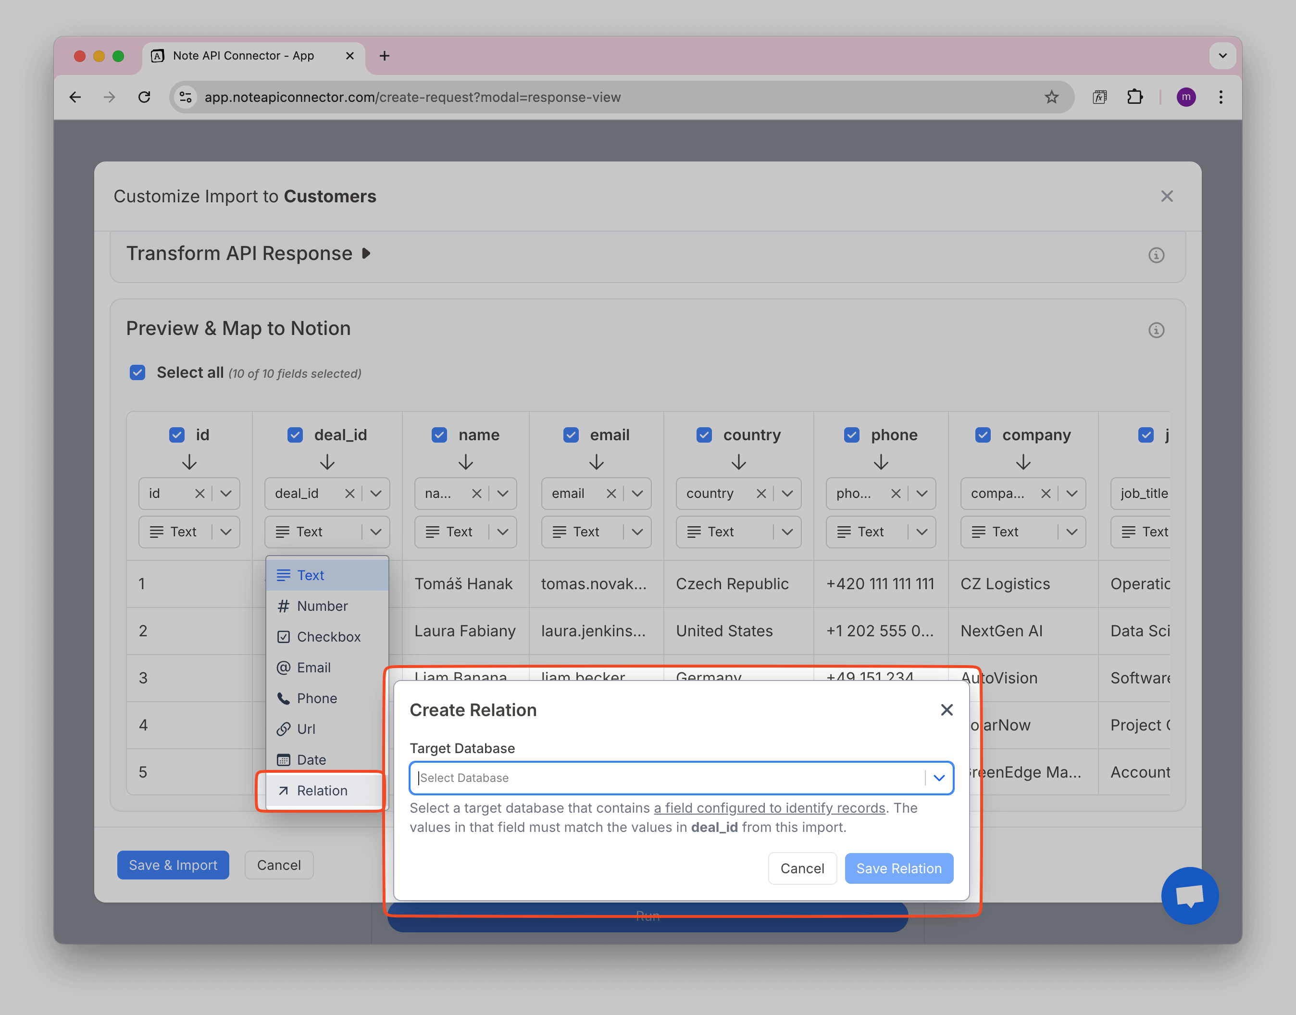Screen dimensions: 1296x1015
Task: Toggle the phone column checkbox
Action: (x=851, y=435)
